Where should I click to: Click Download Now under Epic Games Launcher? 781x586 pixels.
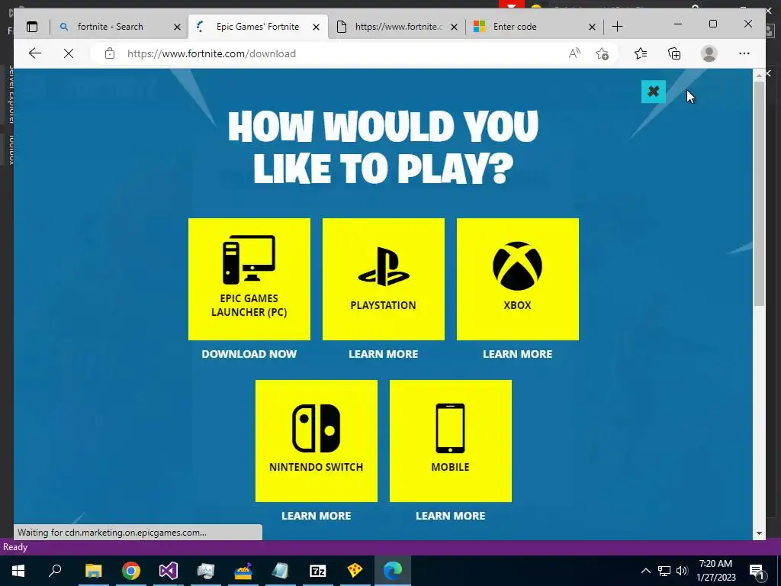point(249,354)
